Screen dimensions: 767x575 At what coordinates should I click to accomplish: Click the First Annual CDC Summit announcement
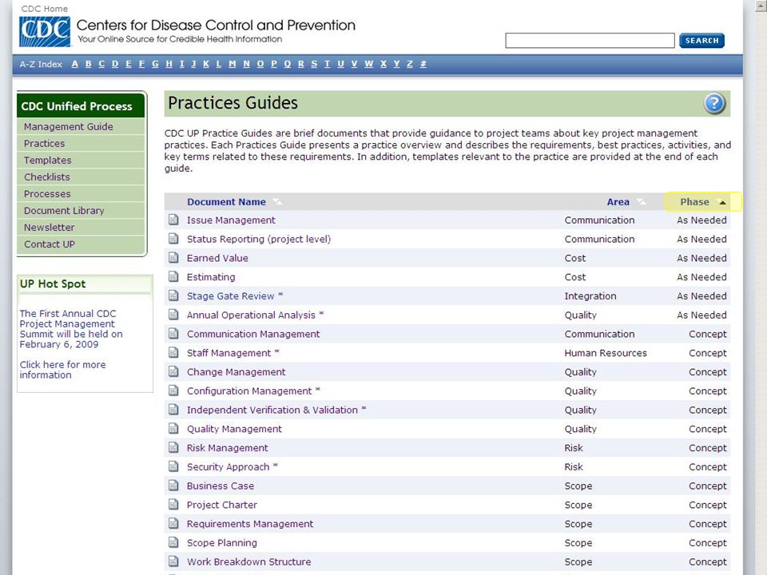point(71,328)
